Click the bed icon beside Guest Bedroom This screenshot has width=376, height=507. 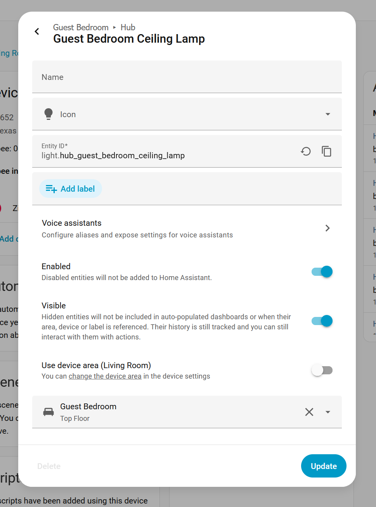pyautogui.click(x=49, y=412)
